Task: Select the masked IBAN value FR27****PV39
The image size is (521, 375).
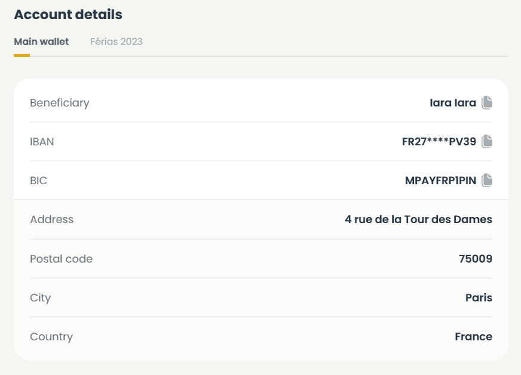Action: tap(439, 142)
